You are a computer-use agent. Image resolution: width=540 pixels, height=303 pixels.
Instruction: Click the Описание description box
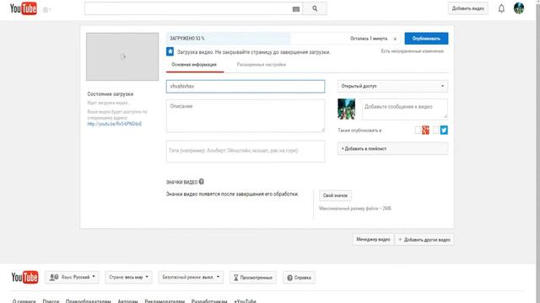tap(246, 116)
